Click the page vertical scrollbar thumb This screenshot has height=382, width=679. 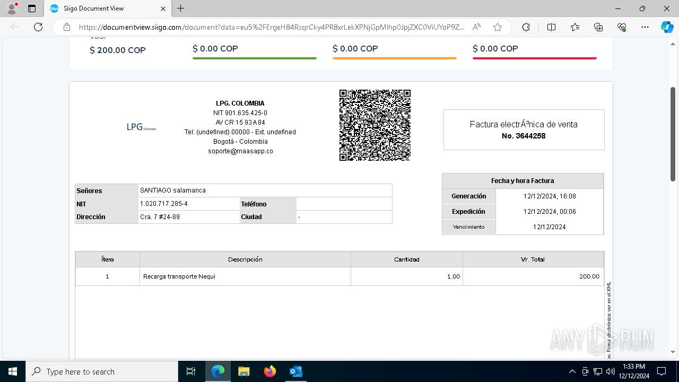point(673,134)
